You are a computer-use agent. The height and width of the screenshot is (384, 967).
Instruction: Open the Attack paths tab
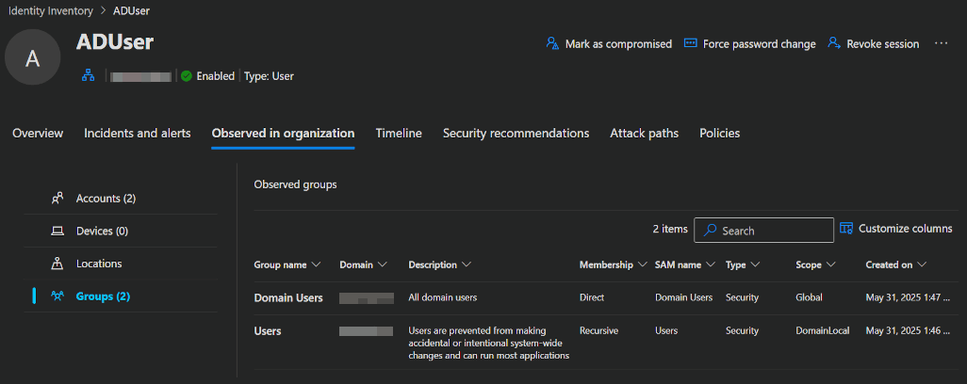click(x=644, y=134)
